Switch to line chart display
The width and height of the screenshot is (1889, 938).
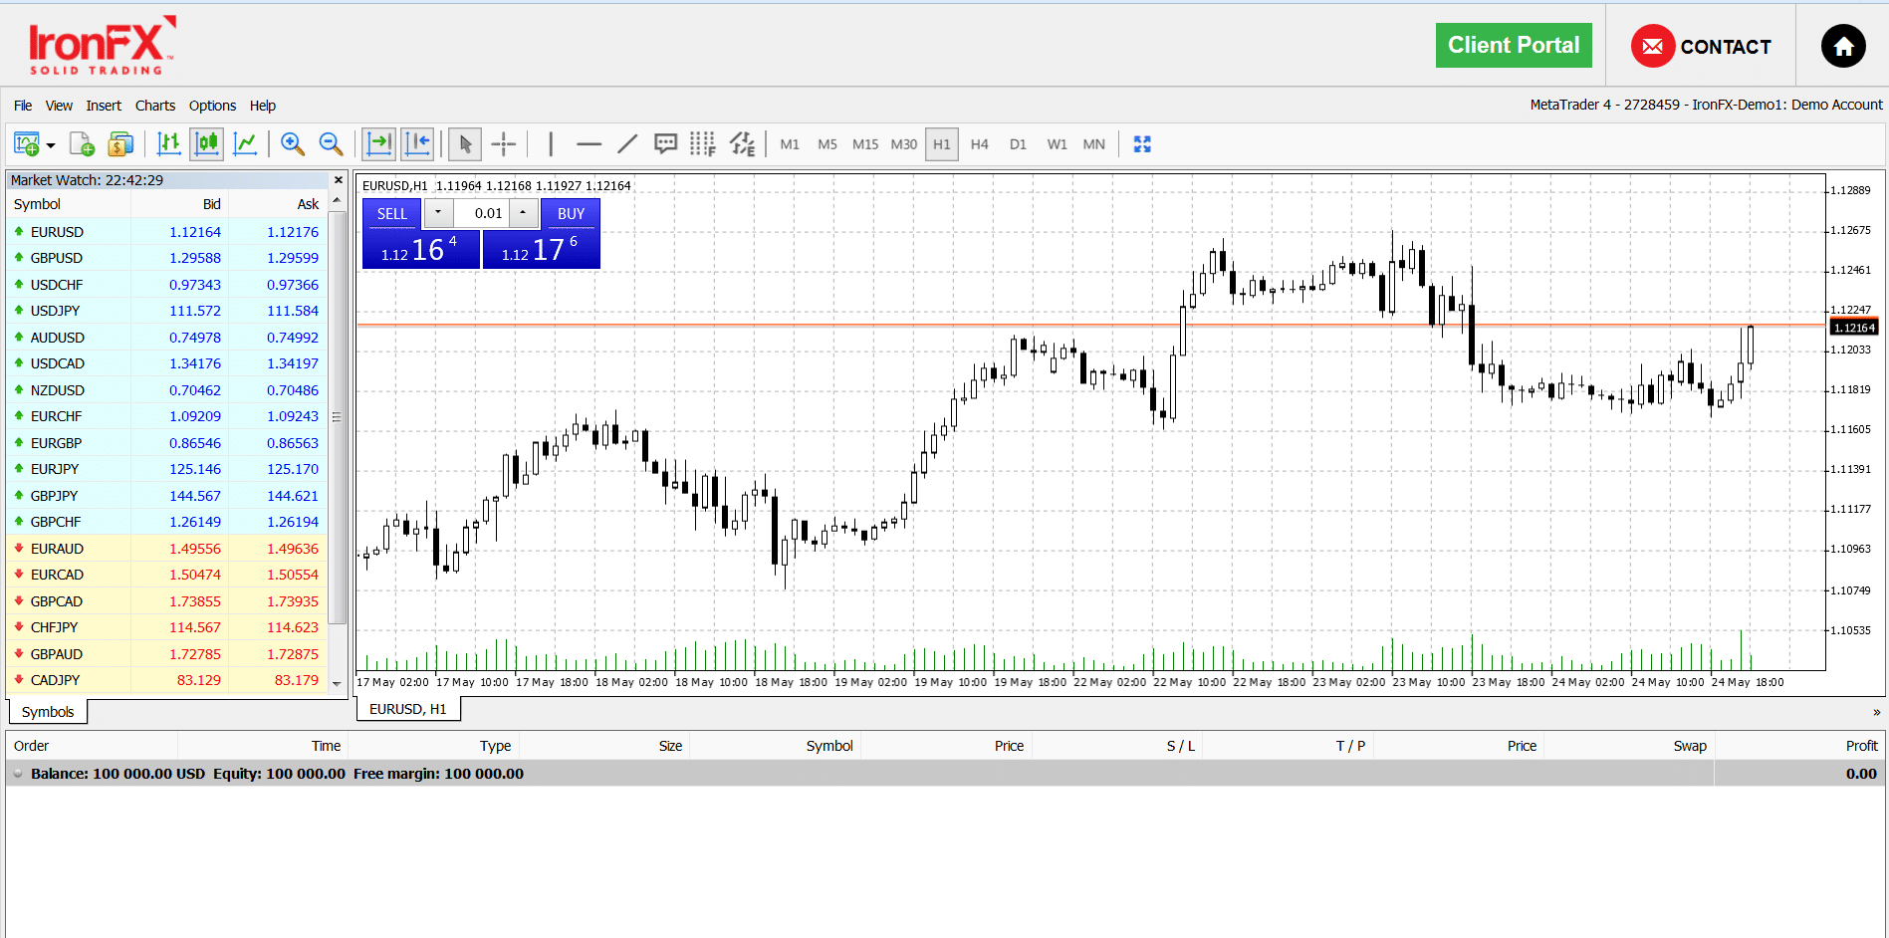[x=245, y=144]
